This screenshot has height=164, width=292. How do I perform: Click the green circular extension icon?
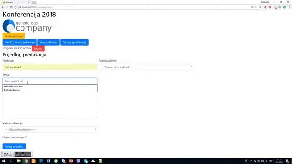tap(284, 7)
